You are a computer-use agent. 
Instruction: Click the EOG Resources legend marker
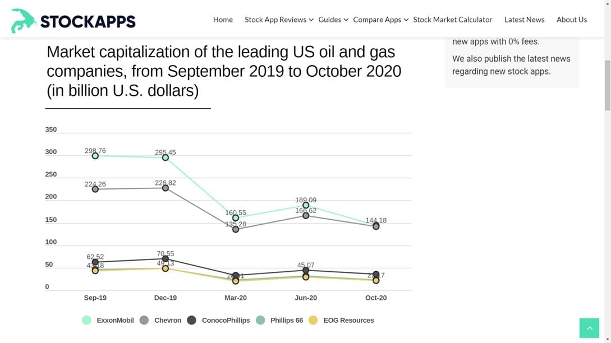(313, 321)
